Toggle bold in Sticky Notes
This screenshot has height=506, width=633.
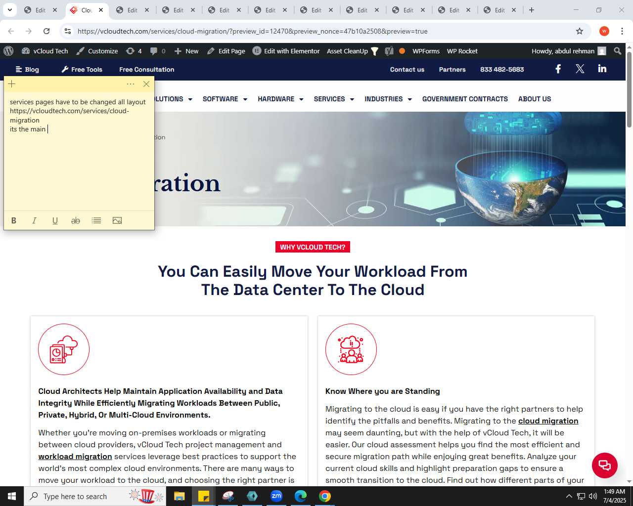point(14,220)
